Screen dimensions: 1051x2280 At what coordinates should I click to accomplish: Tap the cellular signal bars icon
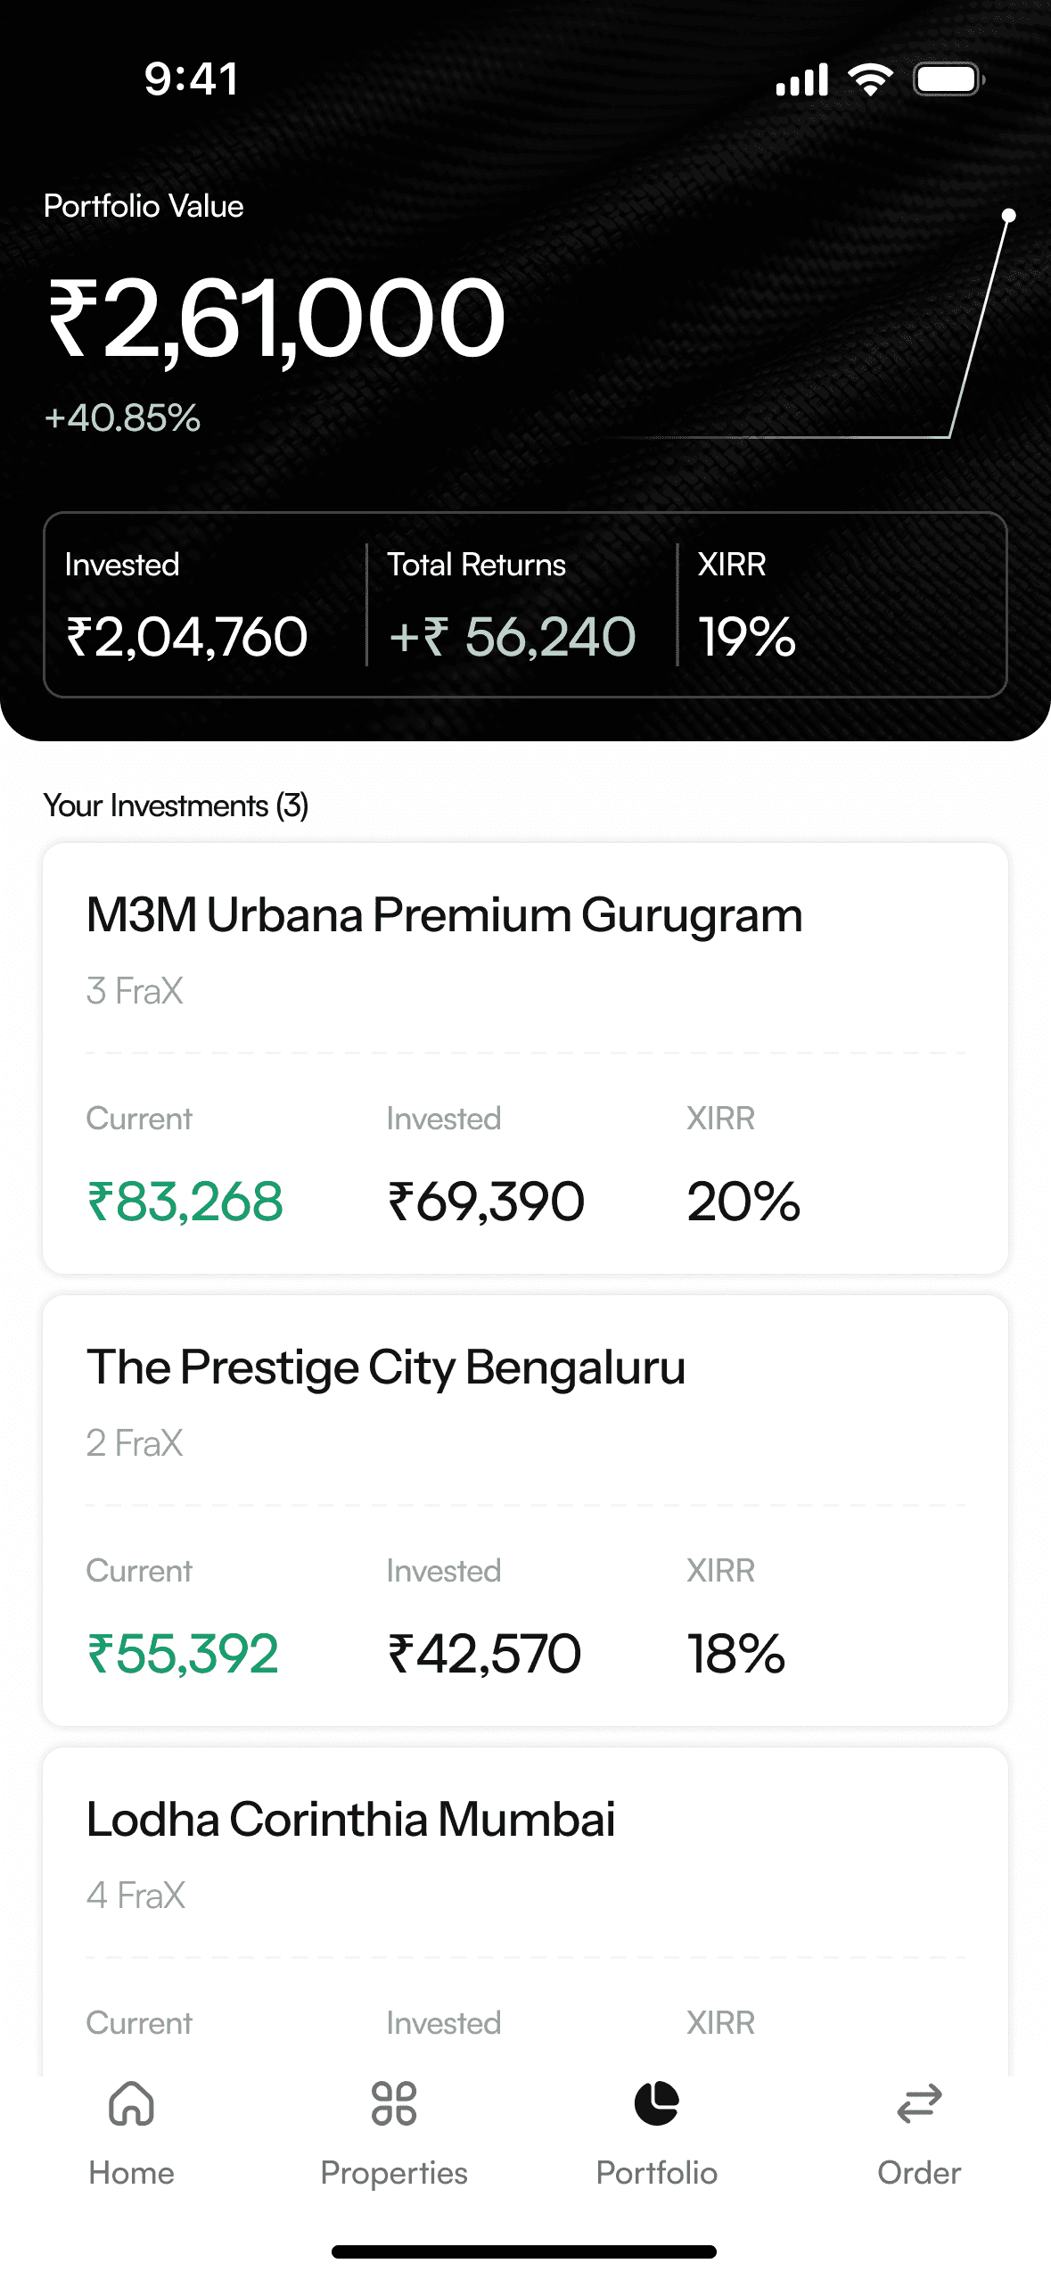802,79
